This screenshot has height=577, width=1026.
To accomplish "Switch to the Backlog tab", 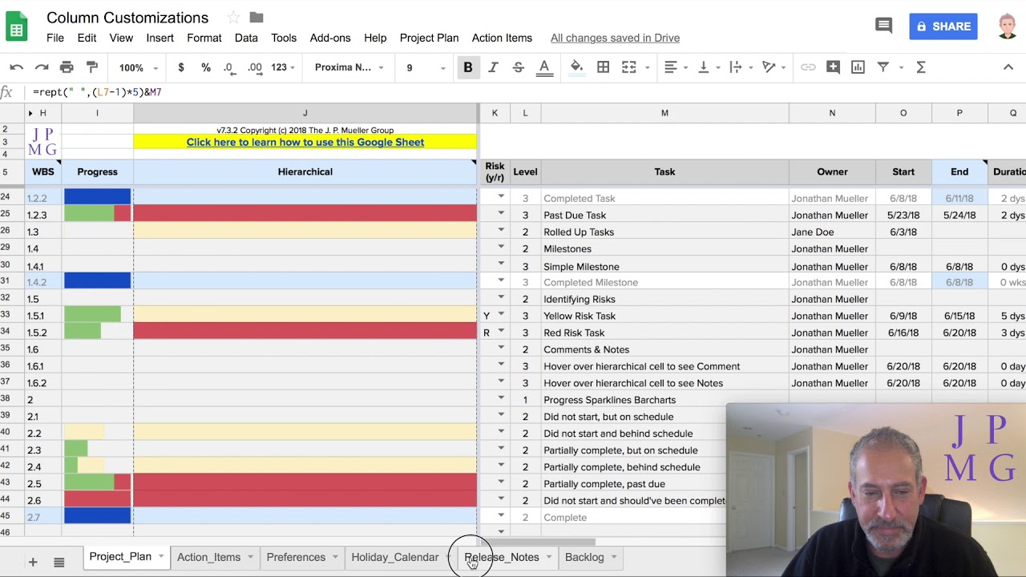I will (x=584, y=557).
